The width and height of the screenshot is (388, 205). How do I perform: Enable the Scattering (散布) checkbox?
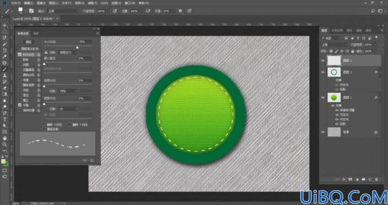point(20,59)
